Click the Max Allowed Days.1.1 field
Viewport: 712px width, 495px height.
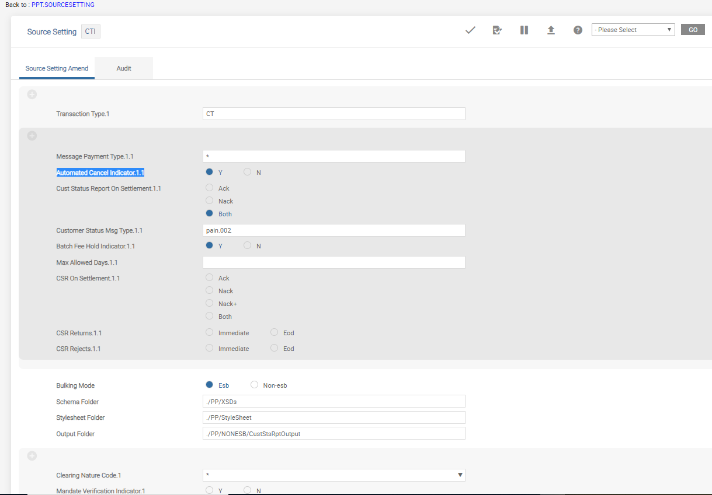tap(334, 262)
